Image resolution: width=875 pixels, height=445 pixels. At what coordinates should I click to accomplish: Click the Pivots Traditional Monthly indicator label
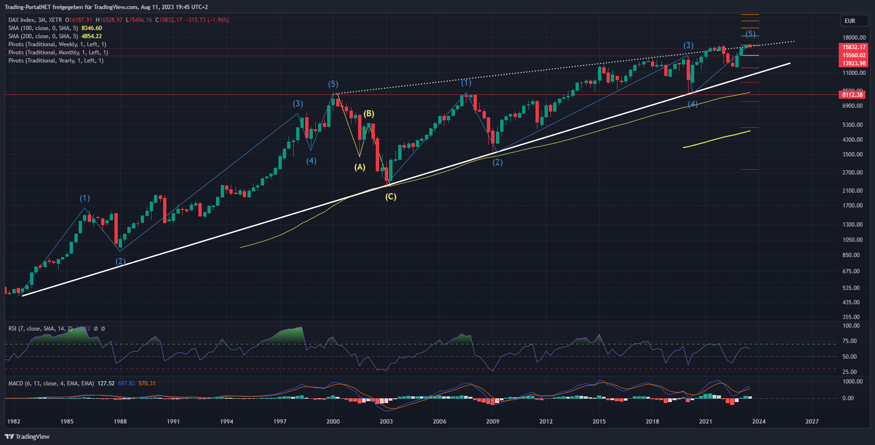pyautogui.click(x=58, y=52)
